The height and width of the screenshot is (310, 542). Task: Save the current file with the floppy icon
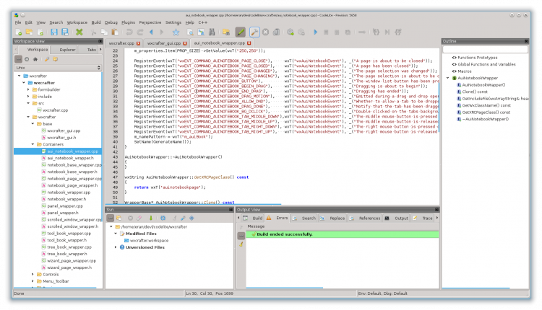pyautogui.click(x=54, y=32)
